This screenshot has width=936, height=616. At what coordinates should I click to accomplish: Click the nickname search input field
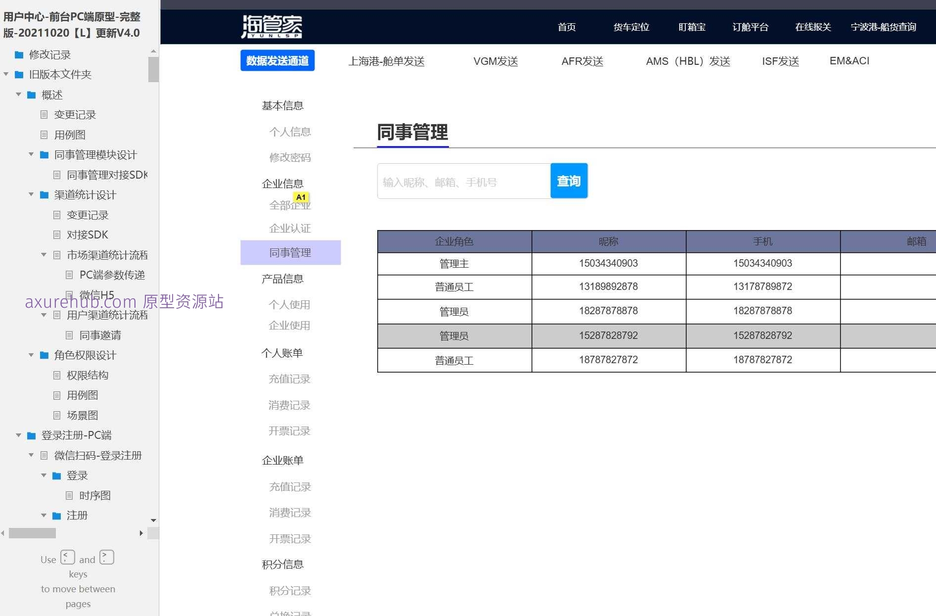click(462, 181)
